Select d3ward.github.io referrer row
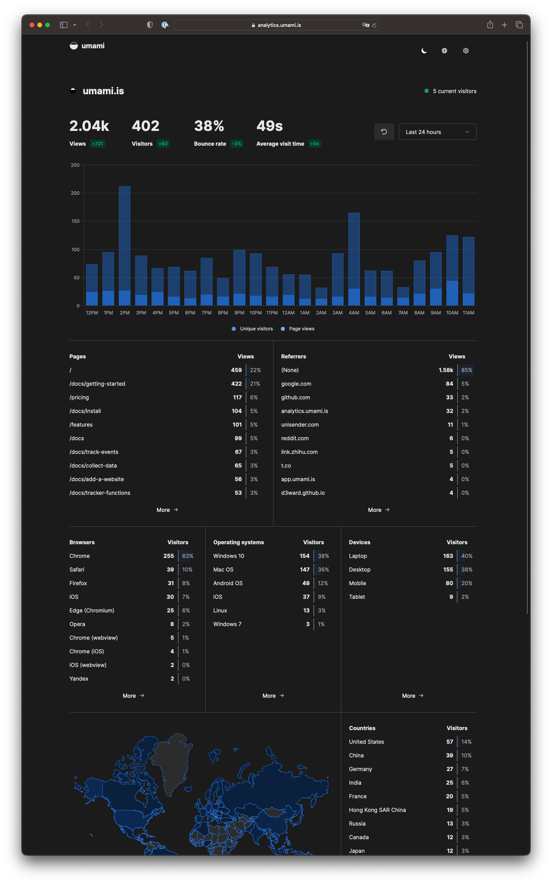 click(x=379, y=493)
